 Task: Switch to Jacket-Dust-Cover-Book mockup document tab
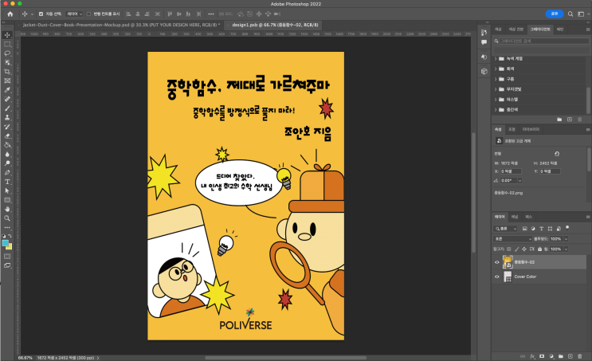coord(120,25)
